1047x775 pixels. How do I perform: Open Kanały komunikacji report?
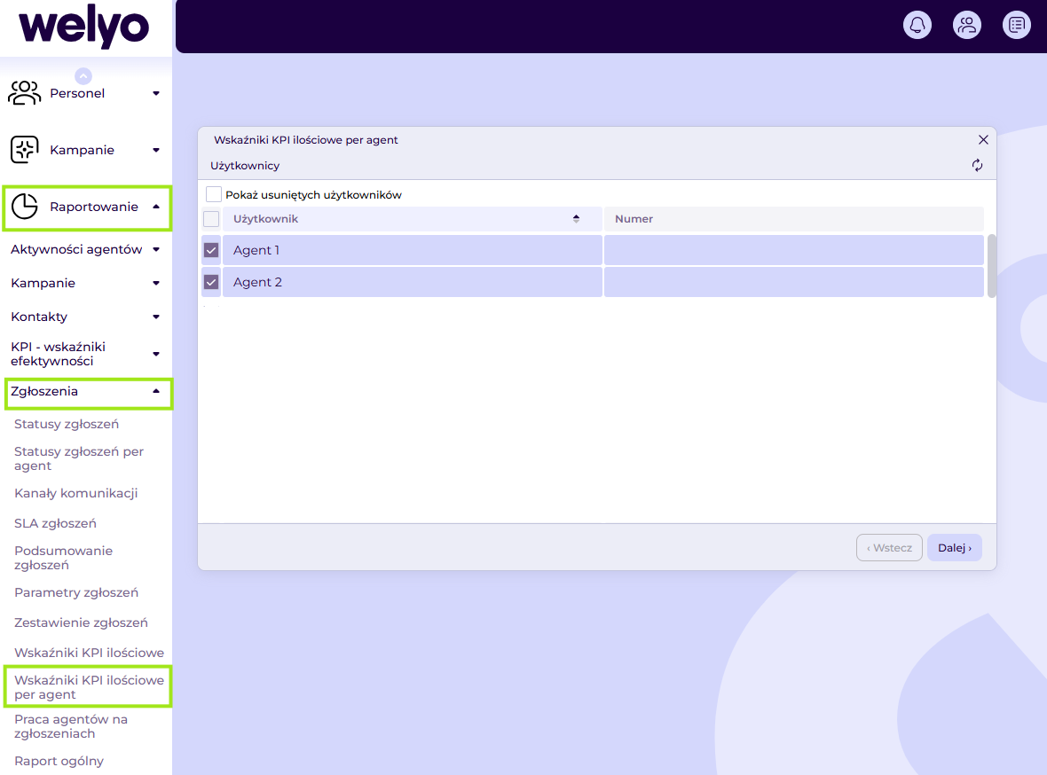point(76,493)
